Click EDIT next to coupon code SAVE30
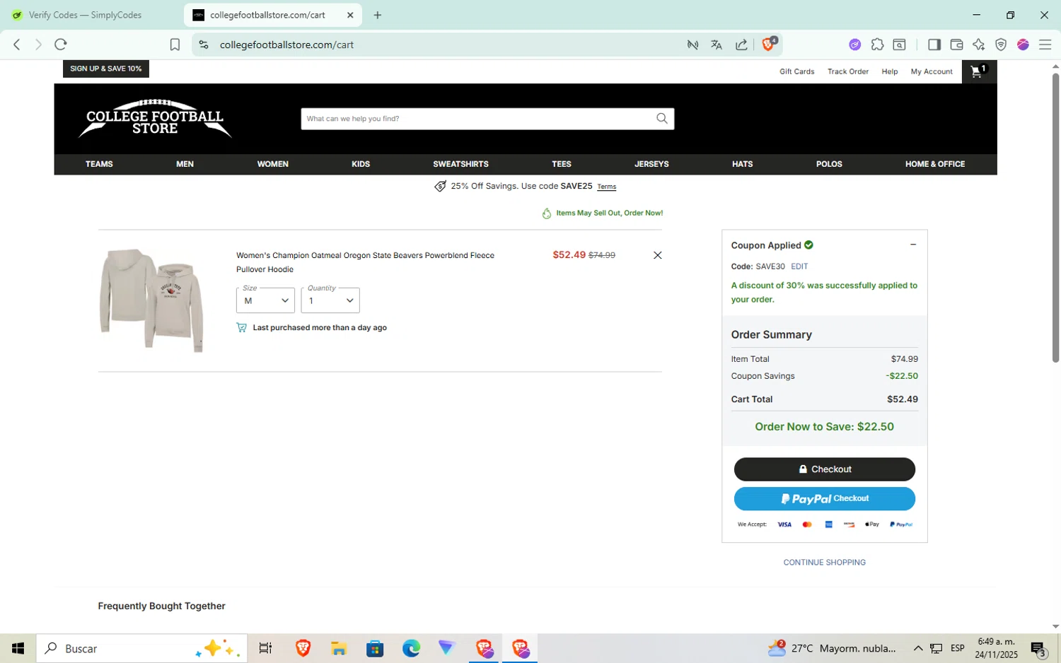This screenshot has height=663, width=1061. [x=799, y=266]
